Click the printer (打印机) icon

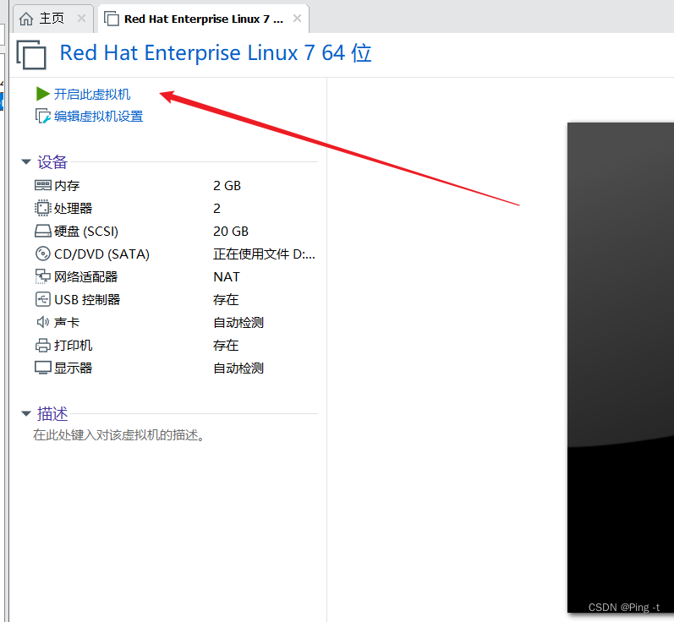tap(43, 345)
